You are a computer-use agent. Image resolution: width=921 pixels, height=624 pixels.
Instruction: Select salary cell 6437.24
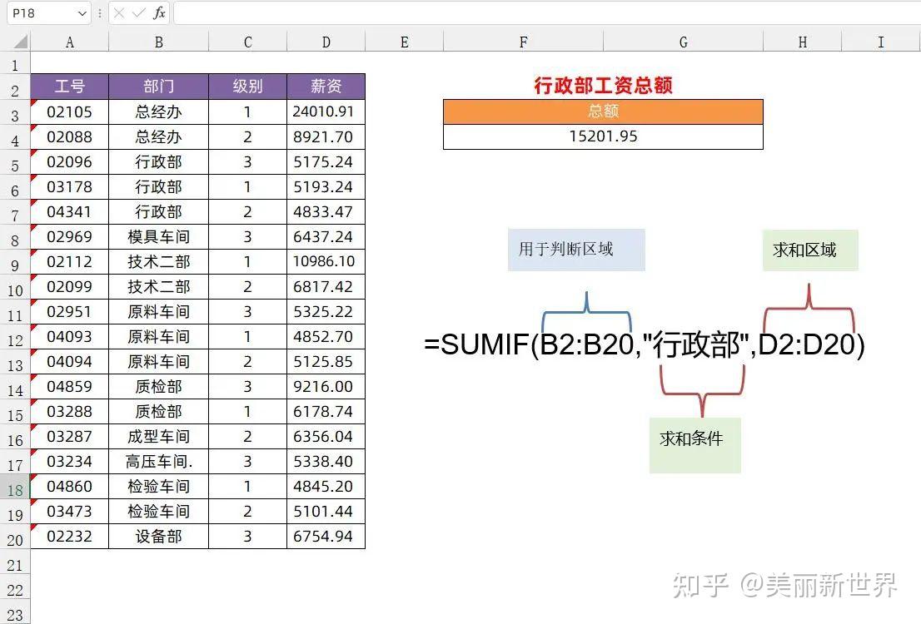(326, 236)
